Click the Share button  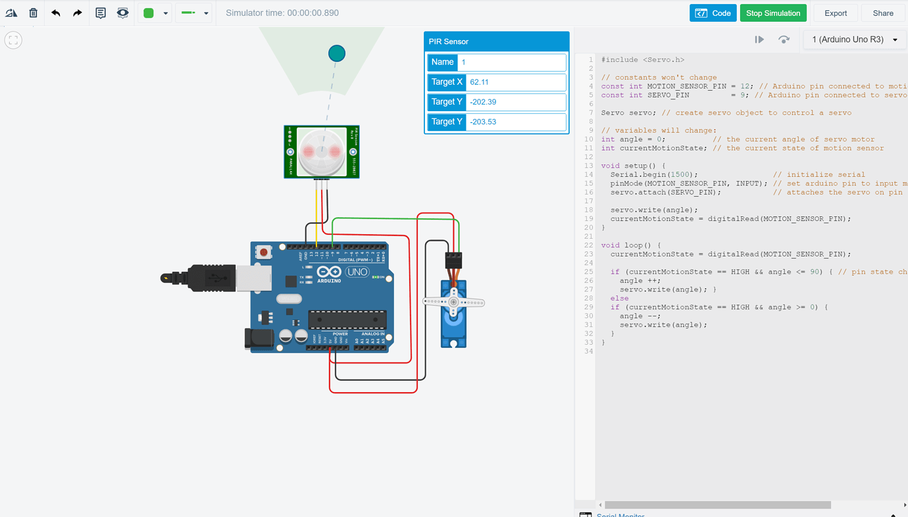pyautogui.click(x=883, y=13)
